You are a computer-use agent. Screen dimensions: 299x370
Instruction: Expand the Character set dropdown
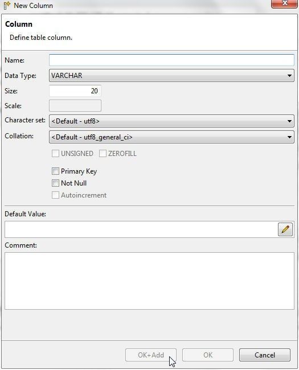(171, 121)
